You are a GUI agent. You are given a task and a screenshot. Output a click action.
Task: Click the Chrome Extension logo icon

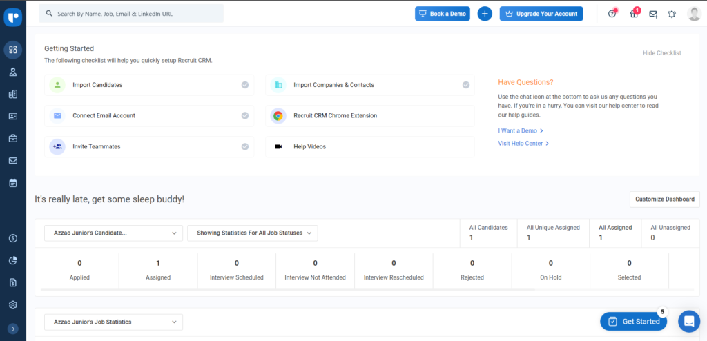tap(278, 115)
